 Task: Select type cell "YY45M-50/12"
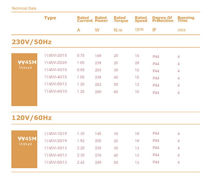[56, 84]
